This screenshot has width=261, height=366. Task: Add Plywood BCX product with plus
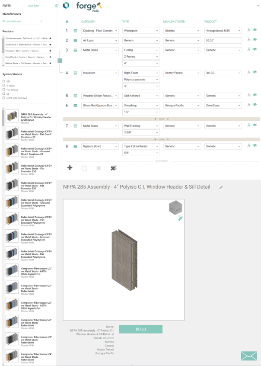pyautogui.click(x=51, y=51)
